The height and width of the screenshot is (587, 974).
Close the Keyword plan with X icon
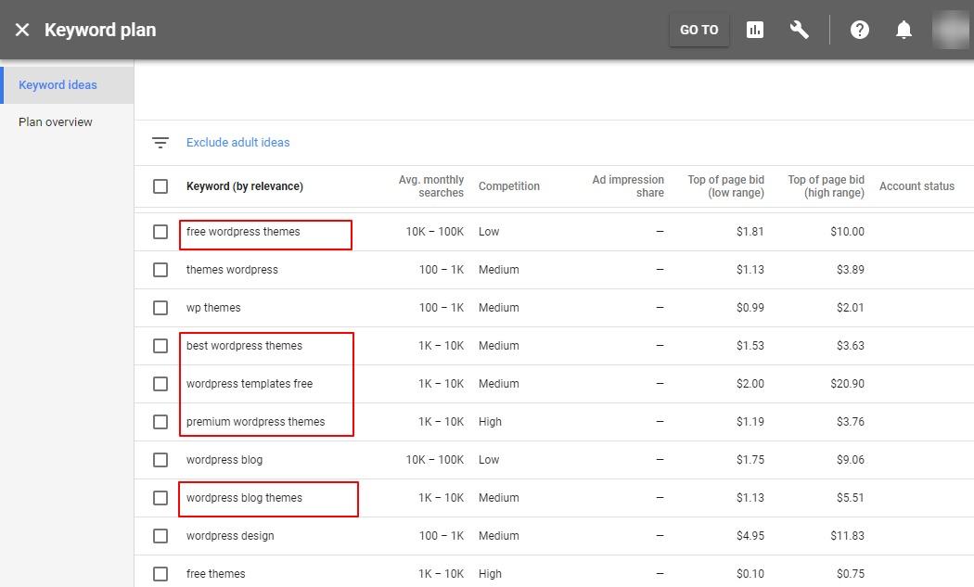pos(21,30)
